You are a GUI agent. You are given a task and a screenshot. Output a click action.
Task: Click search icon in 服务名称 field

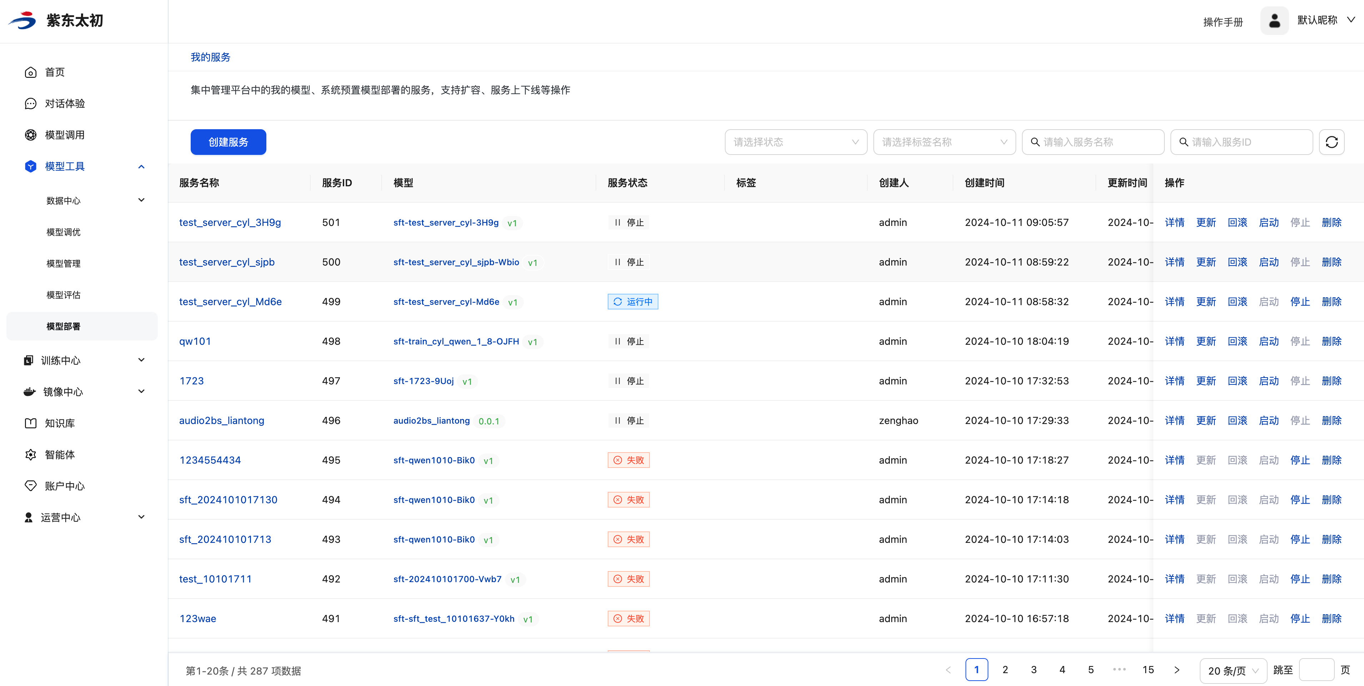pos(1035,142)
